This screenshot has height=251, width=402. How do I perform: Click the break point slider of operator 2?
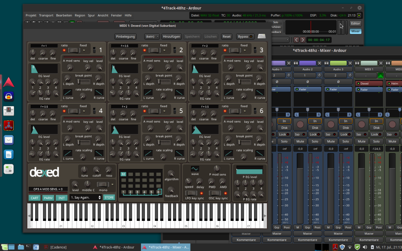[164, 82]
